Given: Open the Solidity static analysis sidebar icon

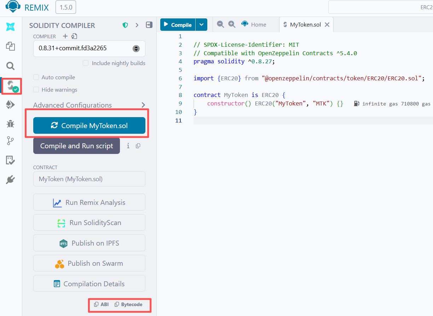Looking at the screenshot, I should point(11,160).
